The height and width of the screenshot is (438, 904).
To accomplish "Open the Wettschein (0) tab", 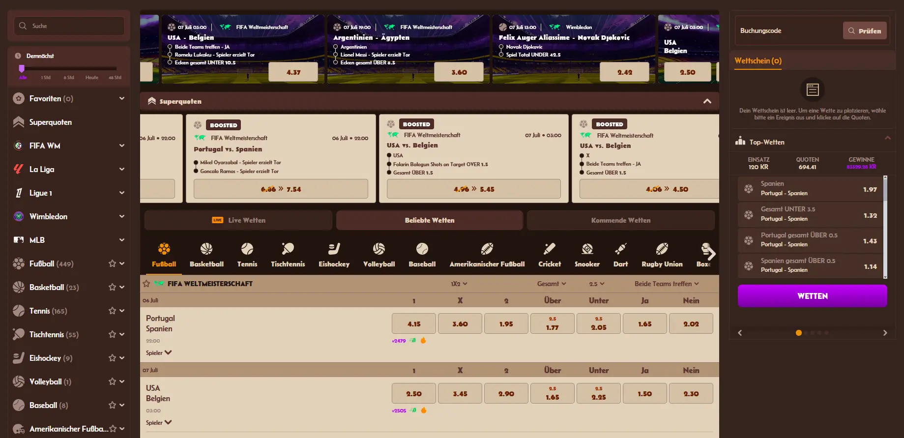I will tap(758, 61).
